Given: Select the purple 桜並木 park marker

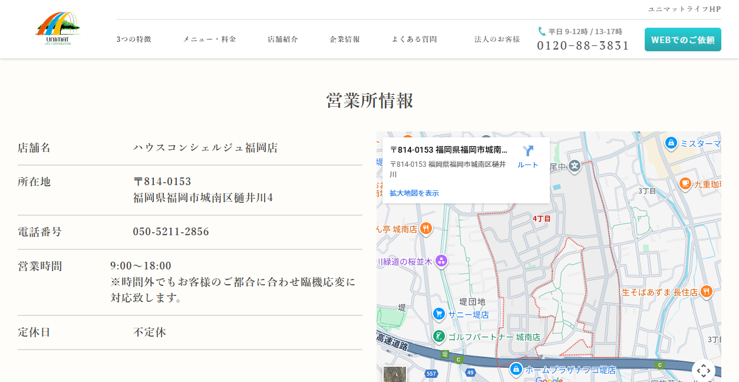Looking at the screenshot, I should coord(440,261).
